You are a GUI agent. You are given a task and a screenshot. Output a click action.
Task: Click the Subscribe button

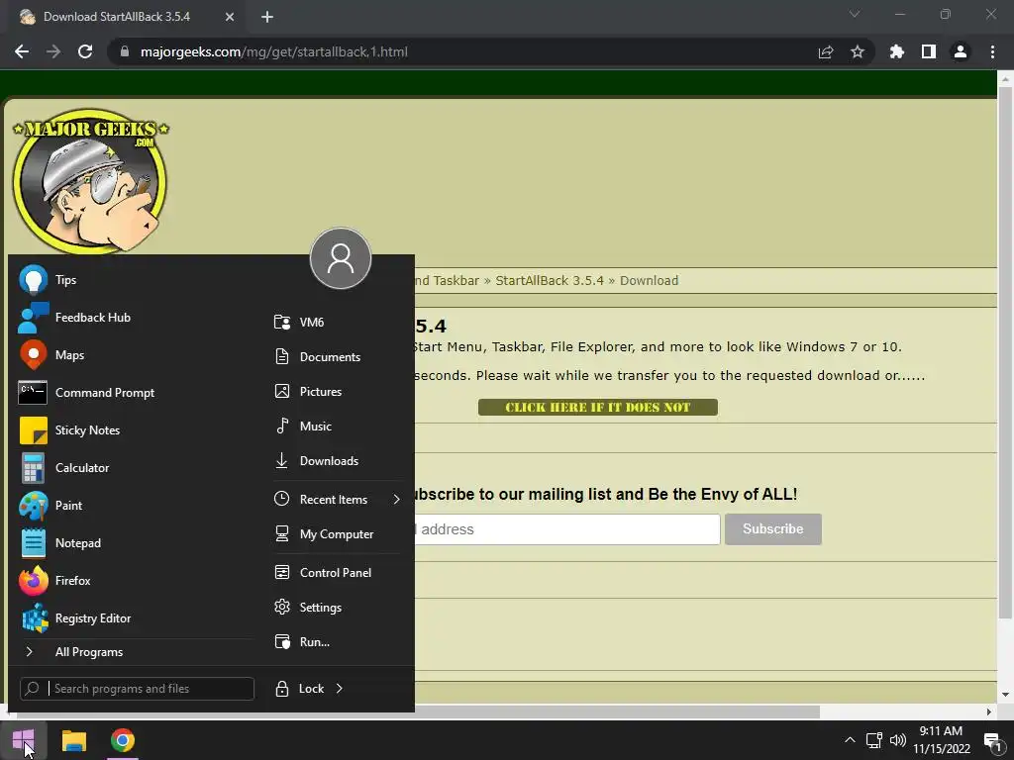(772, 529)
